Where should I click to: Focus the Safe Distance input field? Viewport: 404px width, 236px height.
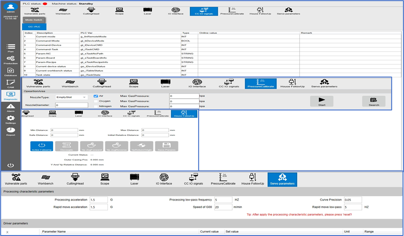click(x=64, y=135)
